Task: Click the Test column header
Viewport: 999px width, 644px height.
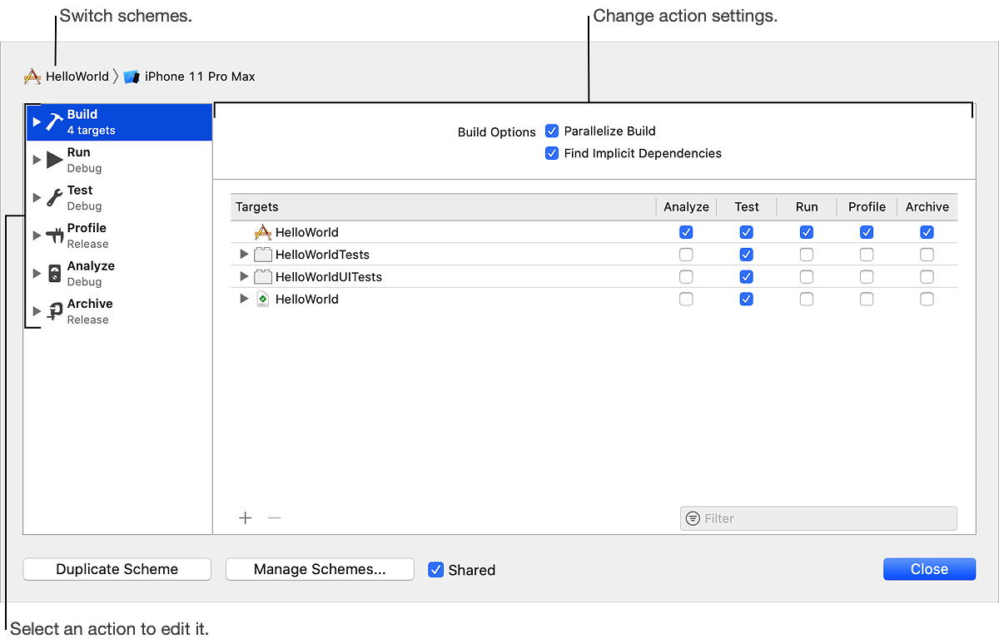Action: [747, 207]
